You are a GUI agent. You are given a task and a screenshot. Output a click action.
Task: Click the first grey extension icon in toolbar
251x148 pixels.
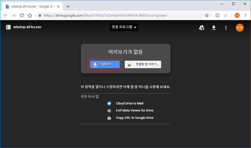coord(217,15)
